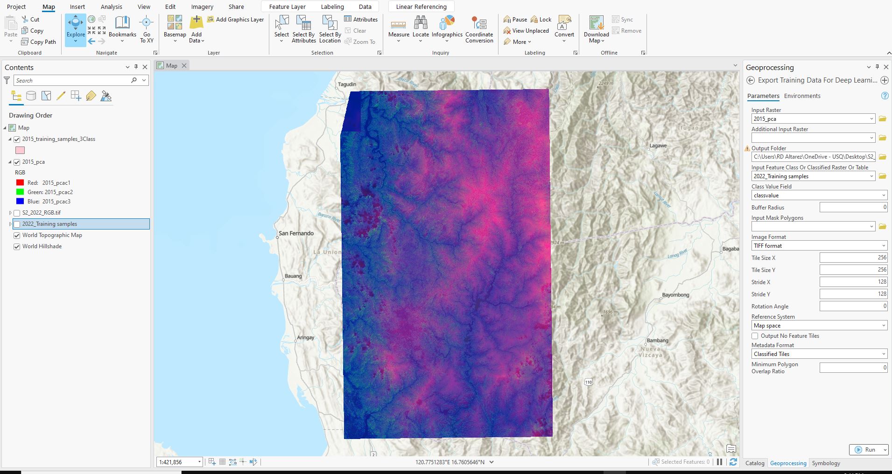The width and height of the screenshot is (892, 474).
Task: Enable Output No Feature Tiles
Action: pos(754,336)
